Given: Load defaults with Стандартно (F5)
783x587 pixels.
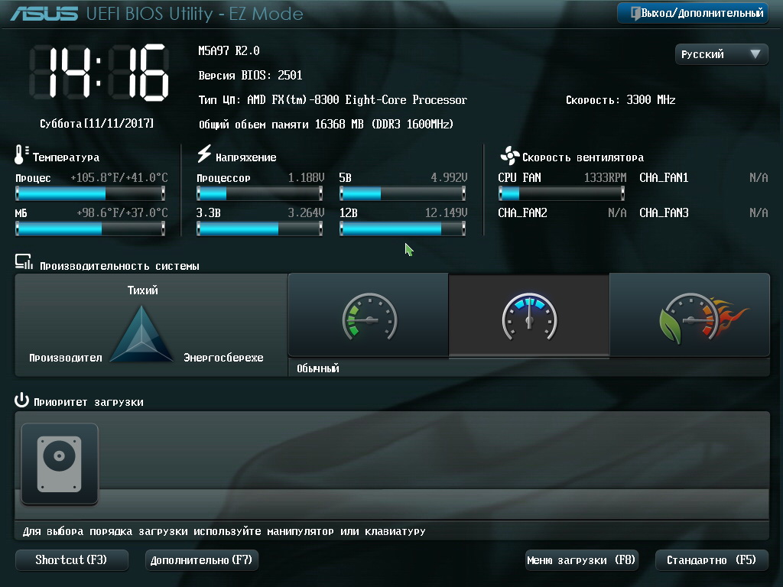Looking at the screenshot, I should point(712,560).
